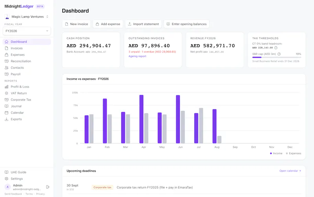Click the help icon beside SBR cap
The height and width of the screenshot is (197, 314).
click(x=279, y=54)
